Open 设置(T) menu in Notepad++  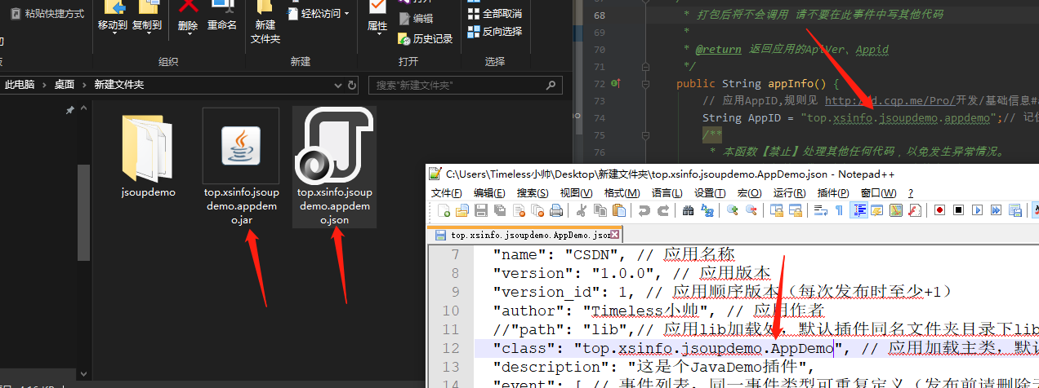pos(710,193)
